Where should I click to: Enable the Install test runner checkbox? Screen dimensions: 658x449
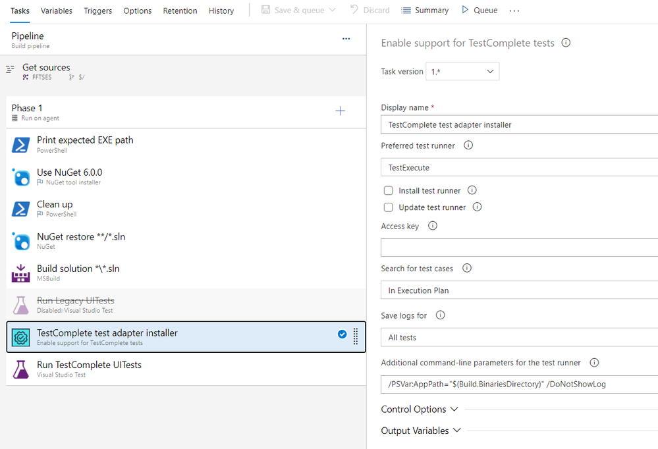tap(389, 190)
